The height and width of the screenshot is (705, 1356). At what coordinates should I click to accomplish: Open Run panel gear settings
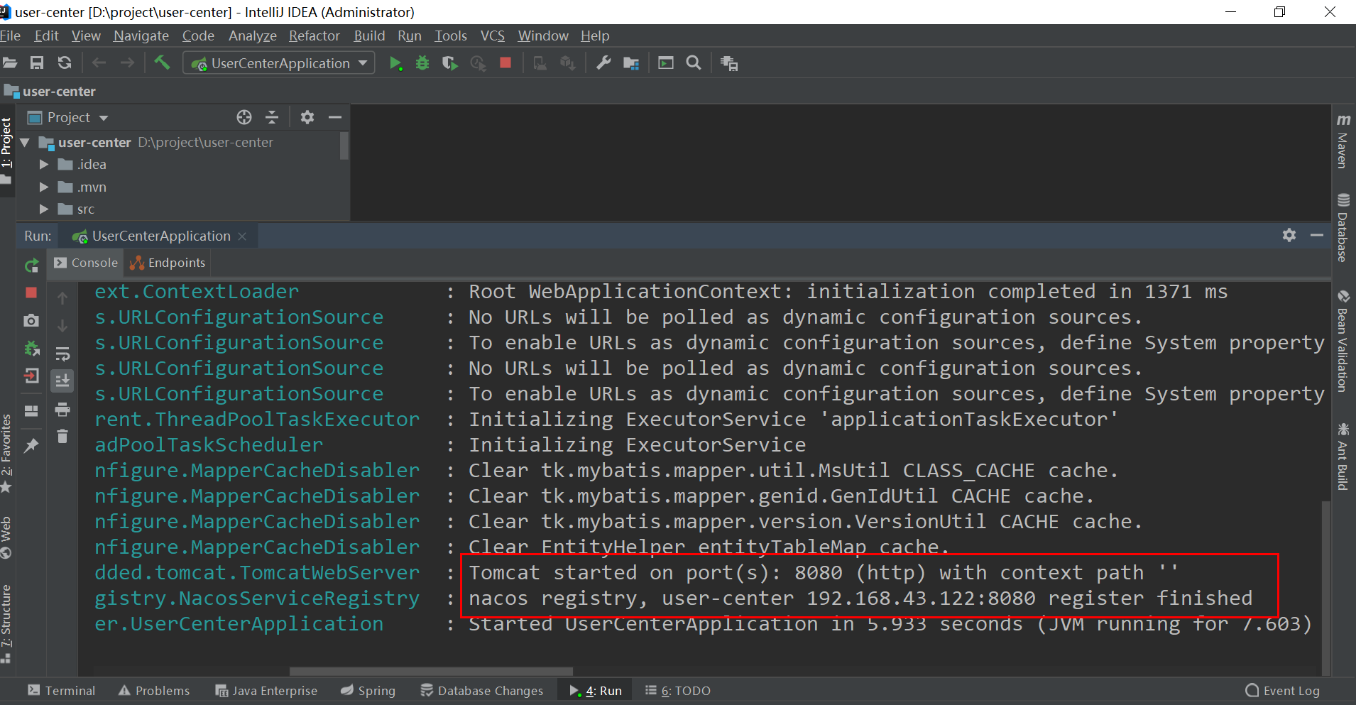[1289, 235]
